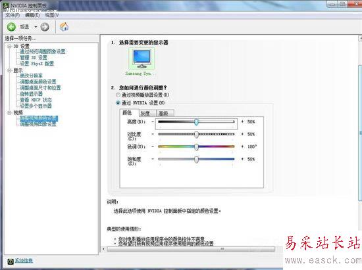
Task: Open 查看 HDCP 状态 task
Action: (36, 100)
